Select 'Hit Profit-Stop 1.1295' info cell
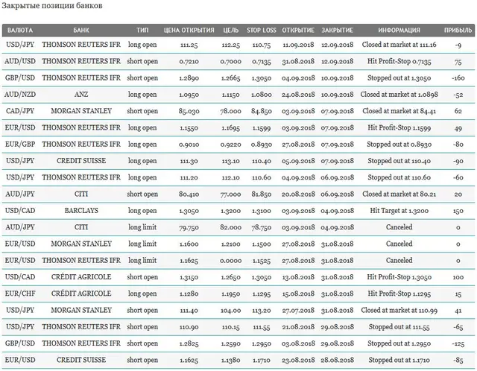This screenshot has height=371, width=477. (399, 294)
